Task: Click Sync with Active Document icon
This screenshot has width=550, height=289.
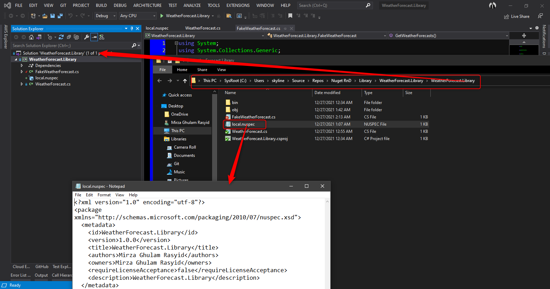Action: 61,37
